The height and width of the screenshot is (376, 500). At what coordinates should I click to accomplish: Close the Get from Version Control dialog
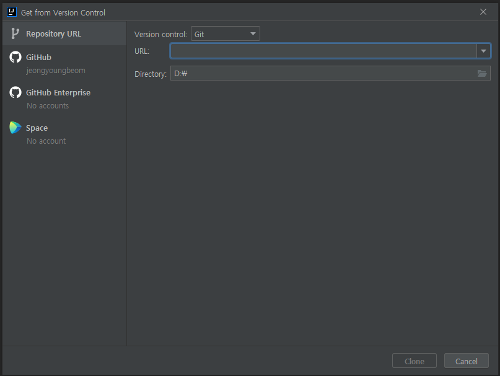coord(483,12)
